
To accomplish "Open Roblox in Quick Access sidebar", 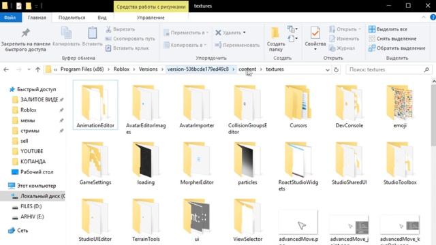I will tap(29, 110).
